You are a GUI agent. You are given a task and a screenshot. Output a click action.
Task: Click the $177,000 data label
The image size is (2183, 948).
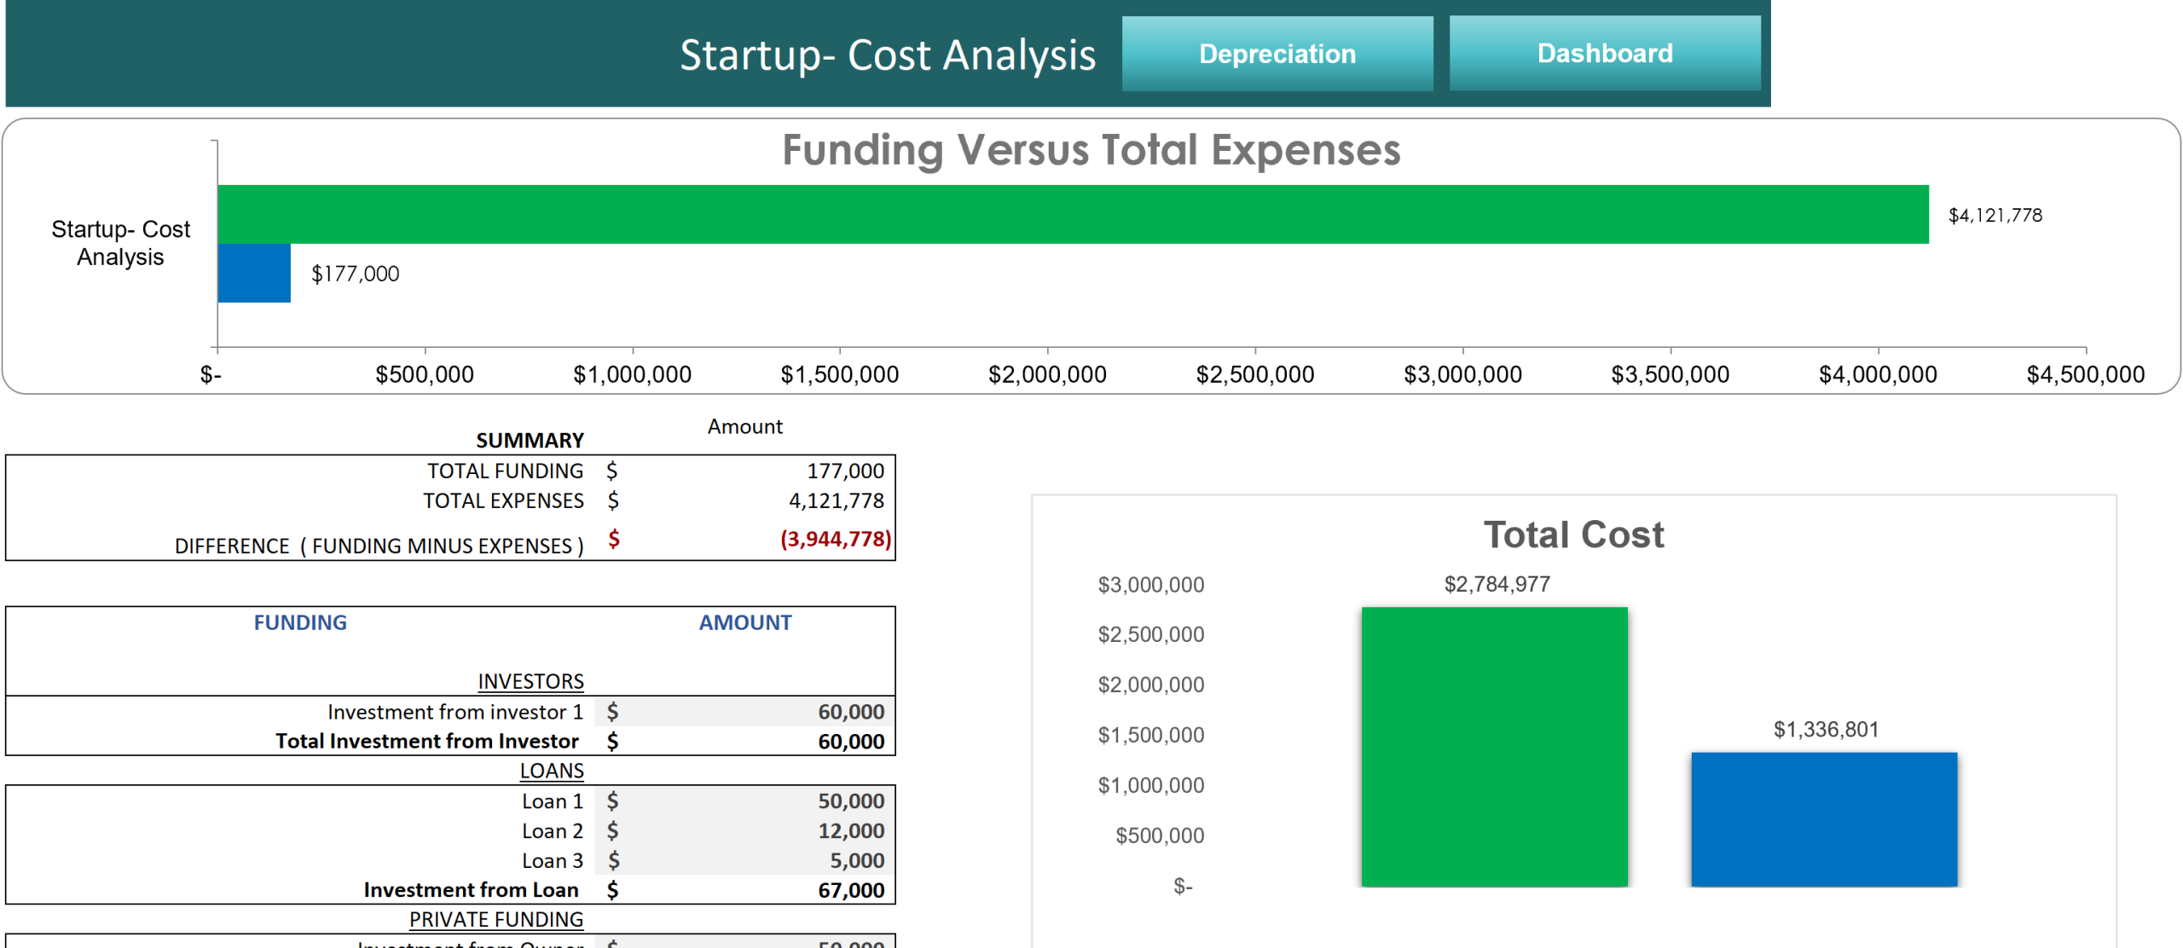[355, 274]
